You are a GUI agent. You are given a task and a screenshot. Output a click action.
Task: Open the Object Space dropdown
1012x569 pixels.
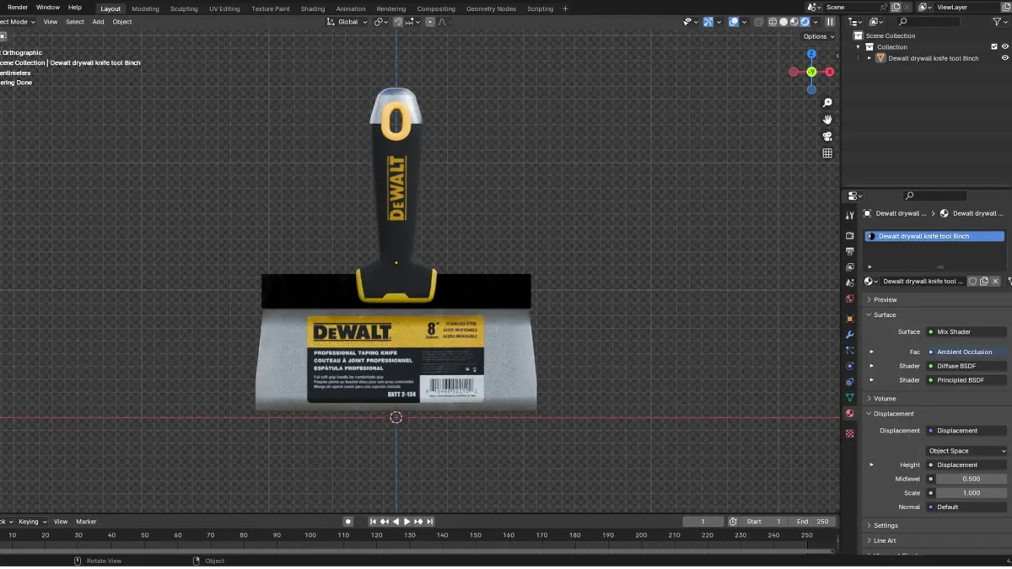pos(966,451)
